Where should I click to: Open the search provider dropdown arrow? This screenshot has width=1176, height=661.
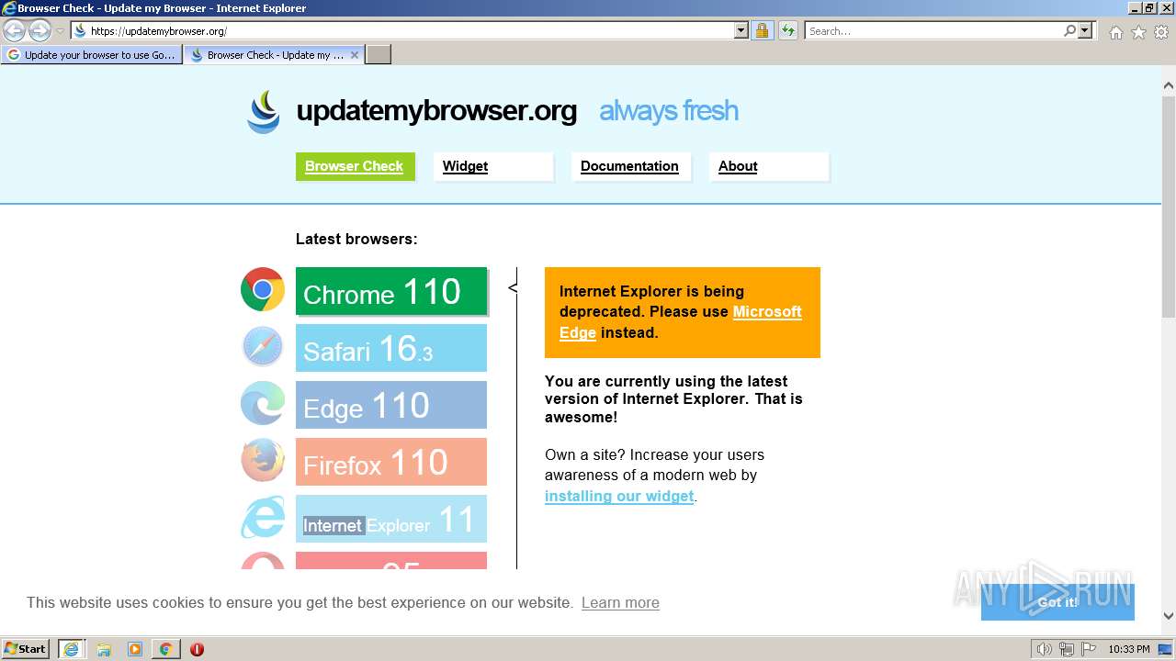point(1085,30)
